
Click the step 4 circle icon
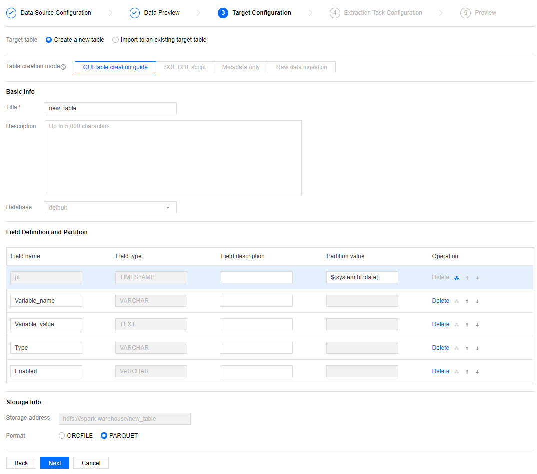point(335,13)
